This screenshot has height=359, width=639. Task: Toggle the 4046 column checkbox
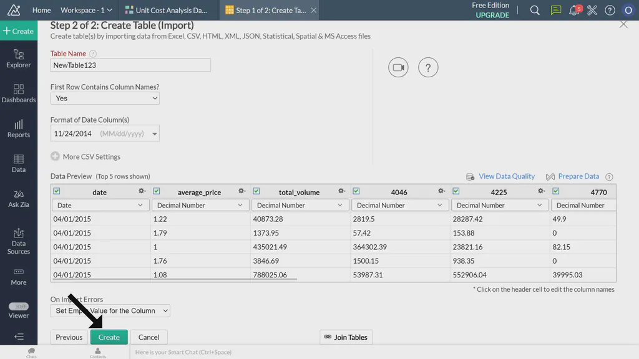pyautogui.click(x=356, y=191)
